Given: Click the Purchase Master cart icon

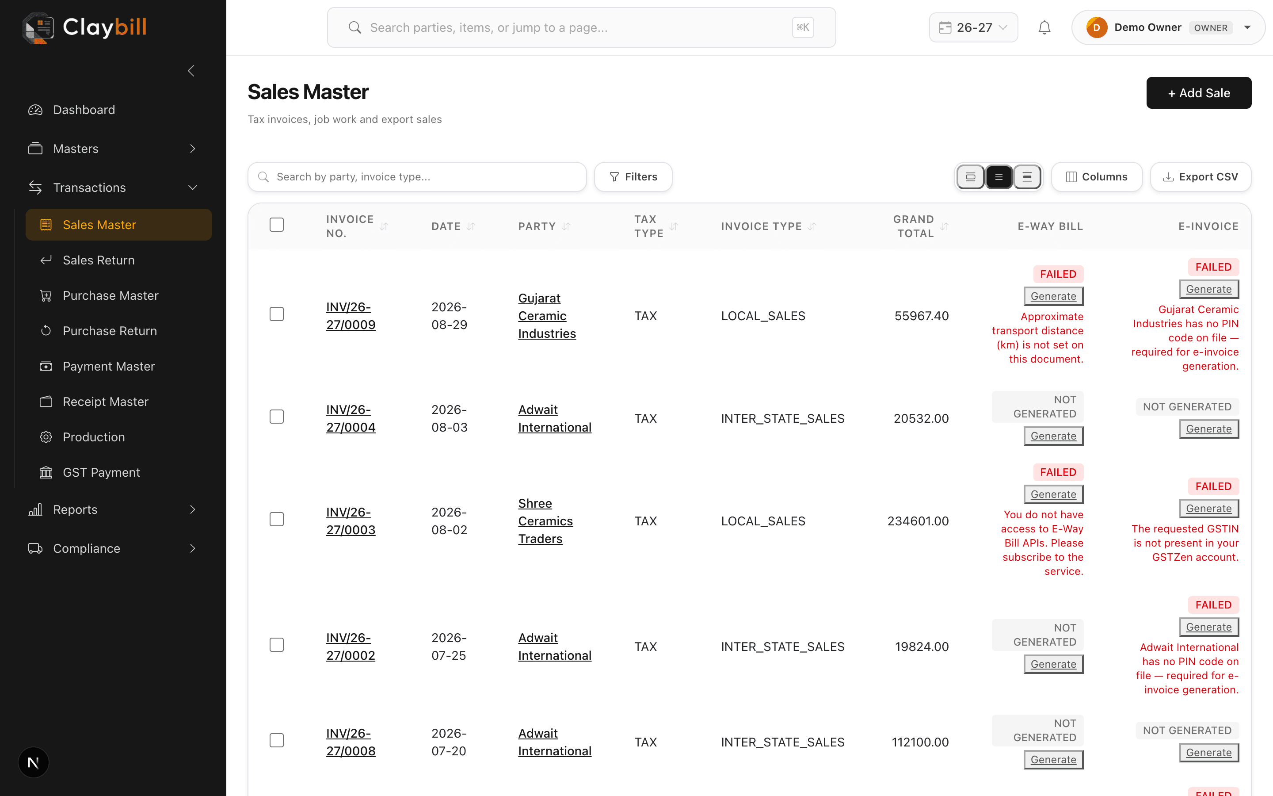Looking at the screenshot, I should [x=46, y=295].
